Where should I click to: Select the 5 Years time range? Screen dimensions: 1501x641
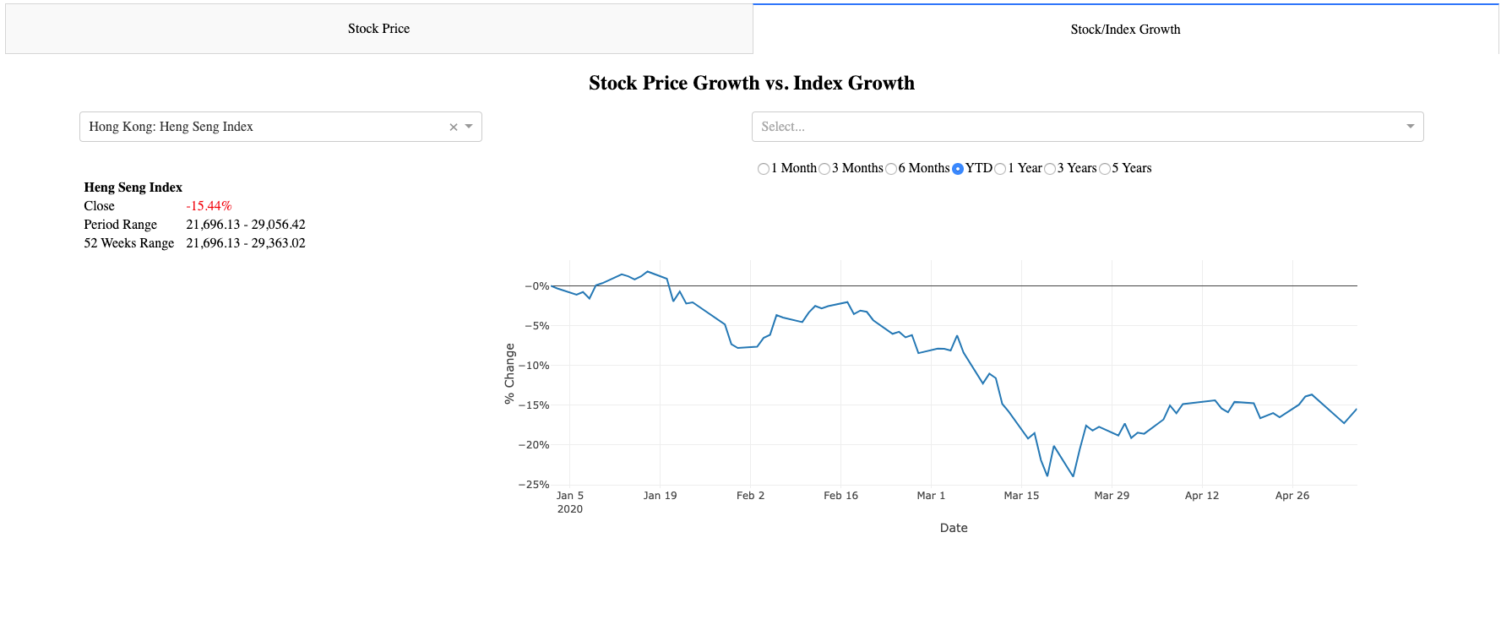[x=1105, y=169]
